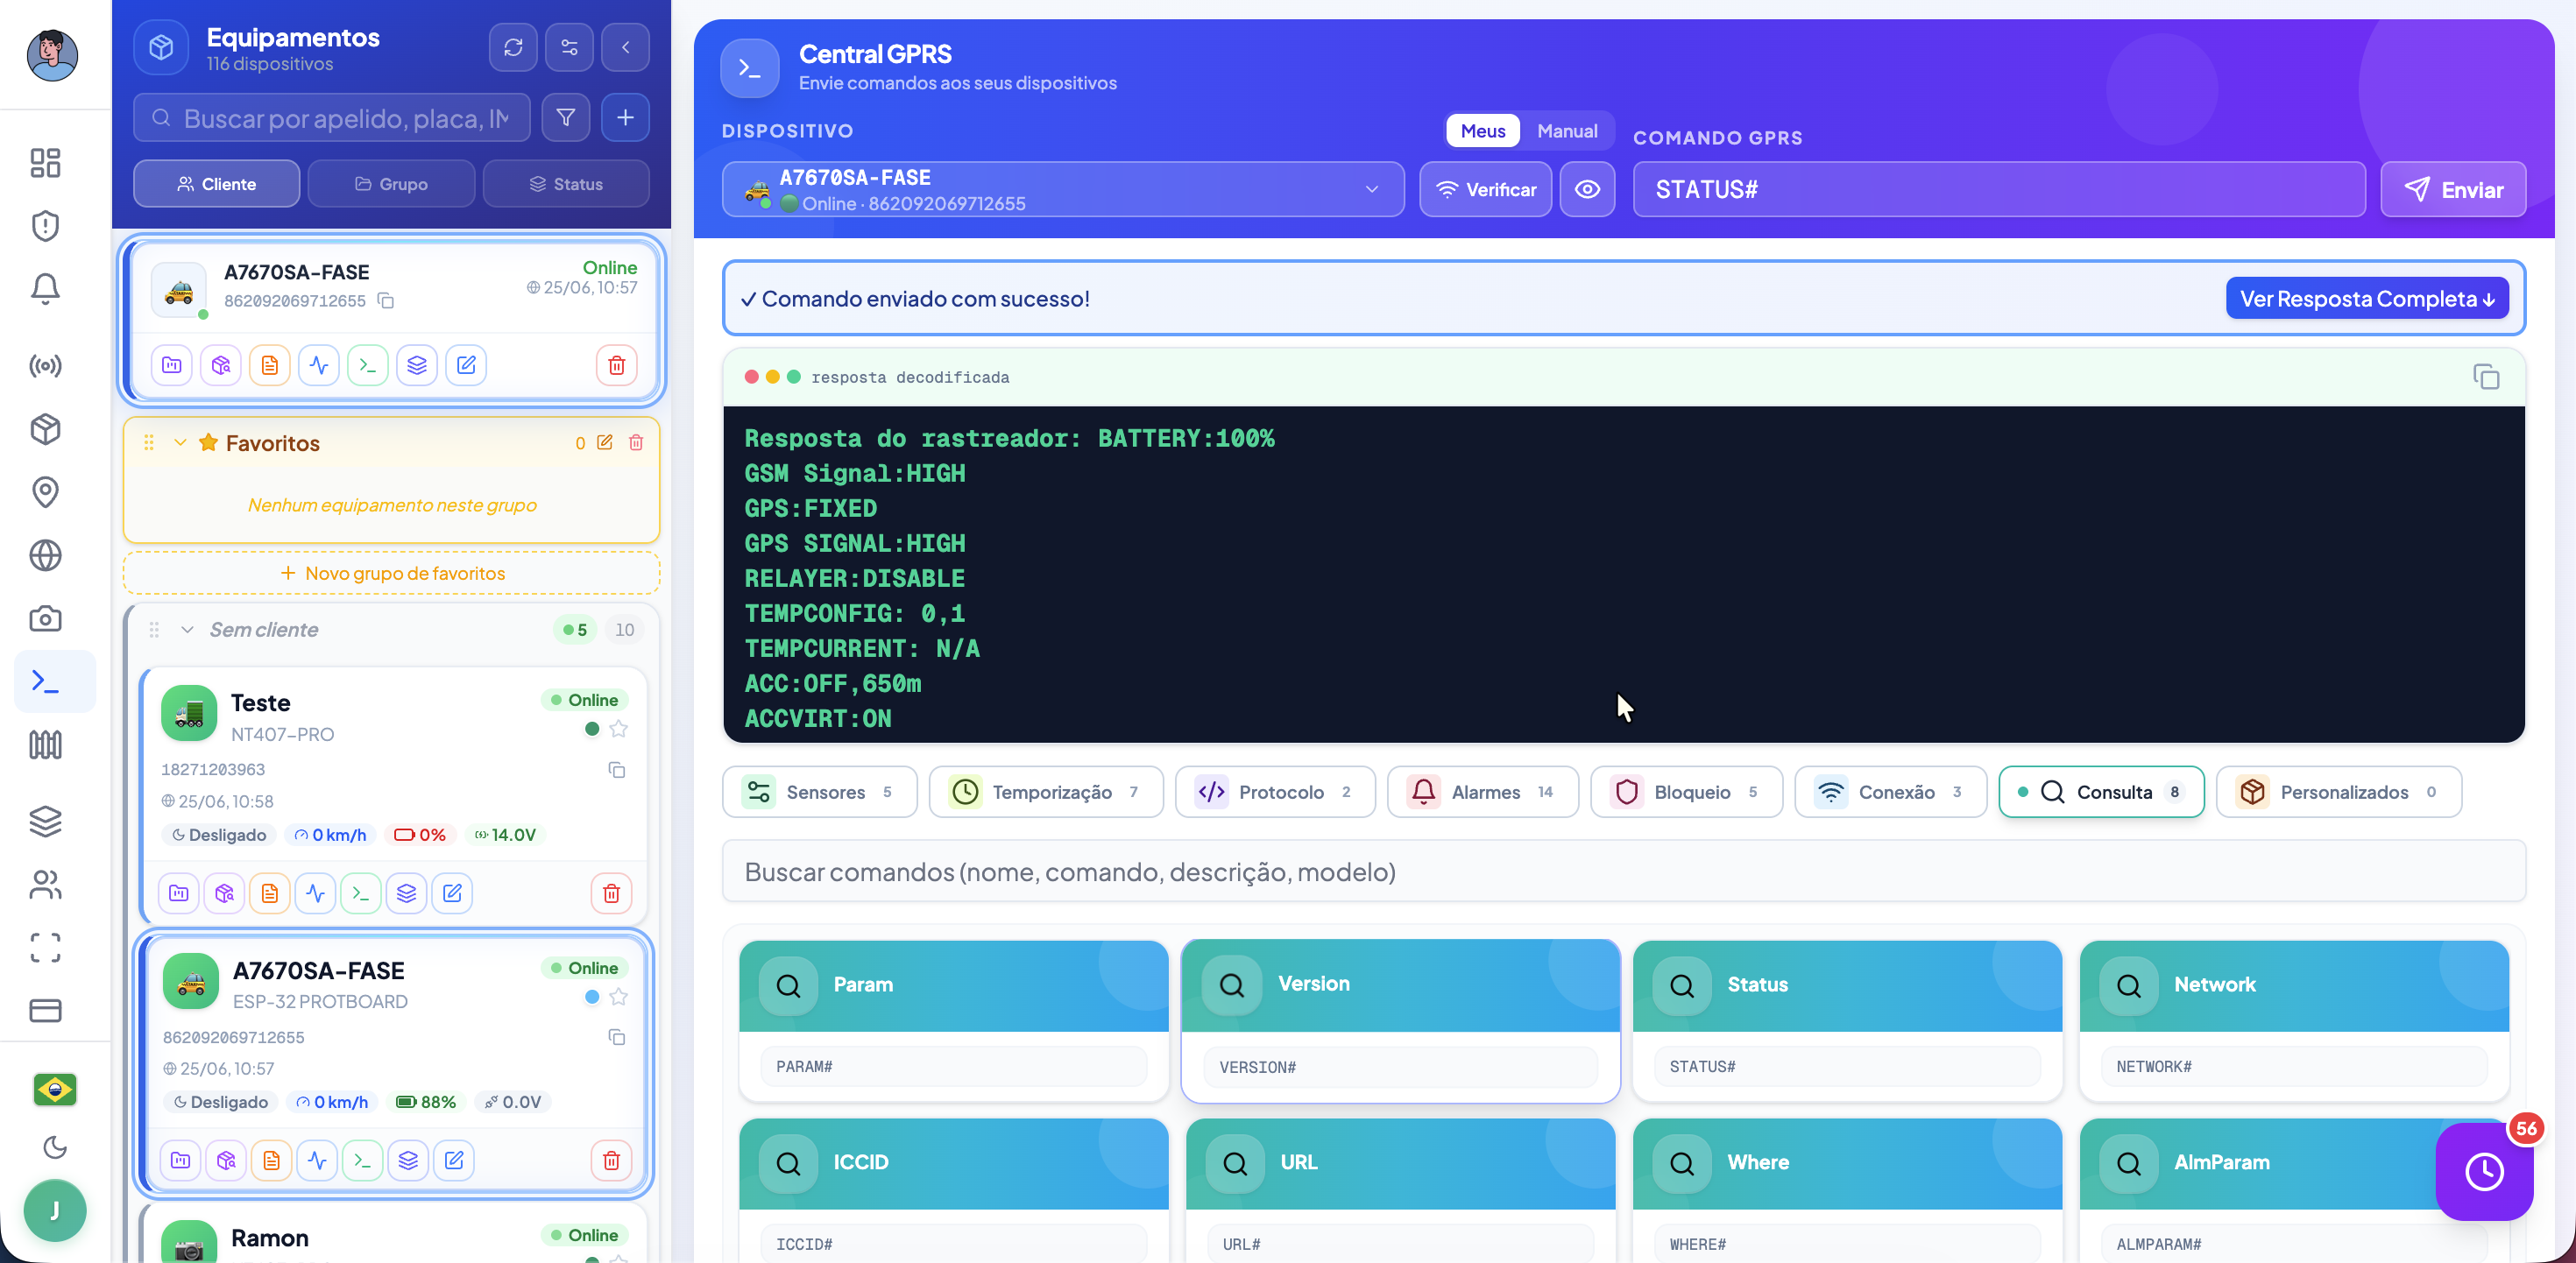Screen dimensions: 2576x1263
Task: Focus the Buscar comandos search field
Action: [x=1624, y=871]
